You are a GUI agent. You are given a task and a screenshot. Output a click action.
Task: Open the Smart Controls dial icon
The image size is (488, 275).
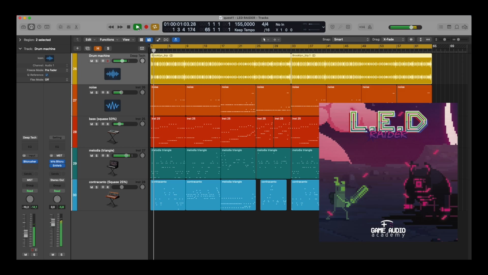[x=60, y=27]
